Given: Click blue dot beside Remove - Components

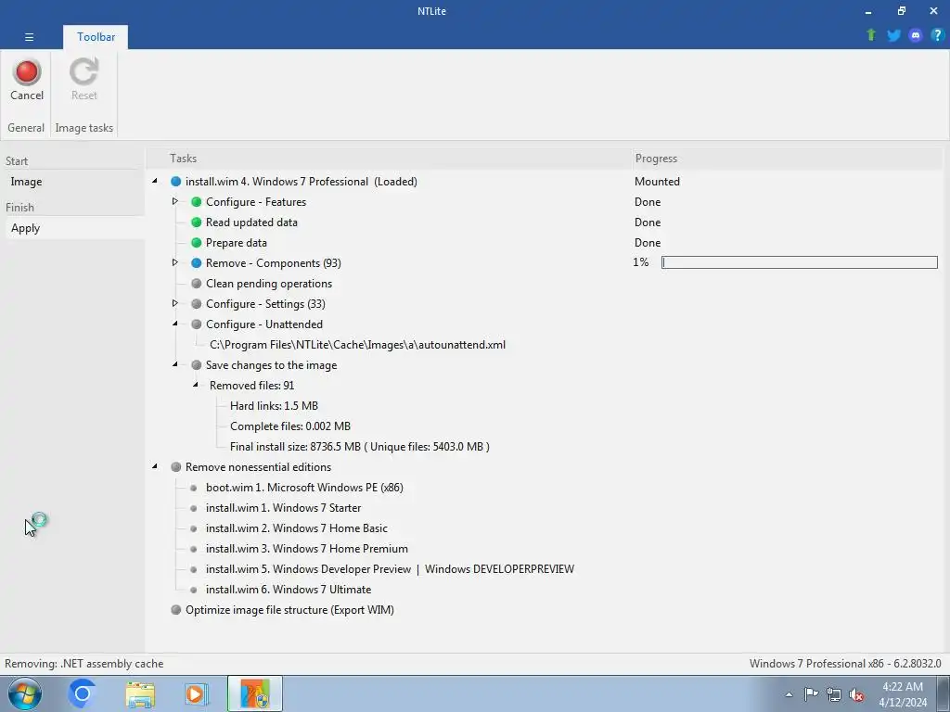Looking at the screenshot, I should coord(197,263).
